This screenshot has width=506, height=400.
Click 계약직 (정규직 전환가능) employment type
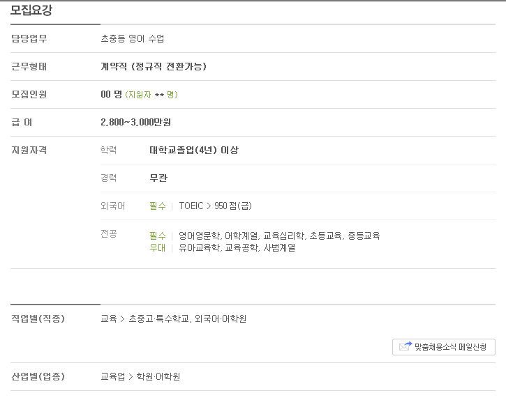point(154,66)
